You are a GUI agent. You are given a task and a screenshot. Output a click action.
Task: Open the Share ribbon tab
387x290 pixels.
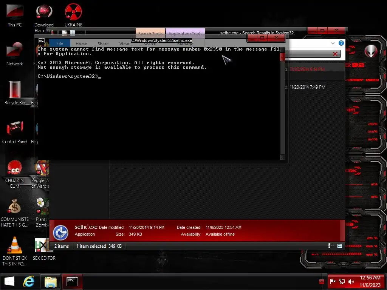[x=103, y=44]
